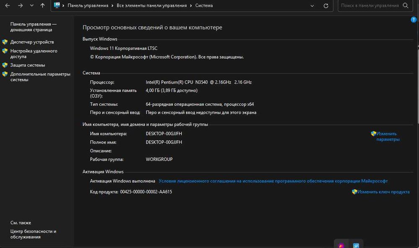Open recent locations dropdown chevron
The image size is (419, 248).
[x=32, y=5]
